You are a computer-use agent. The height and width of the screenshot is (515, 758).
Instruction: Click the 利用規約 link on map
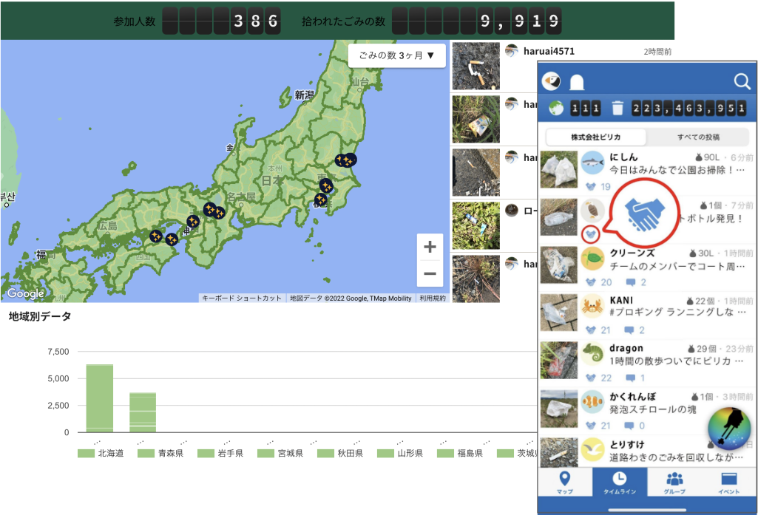point(433,298)
